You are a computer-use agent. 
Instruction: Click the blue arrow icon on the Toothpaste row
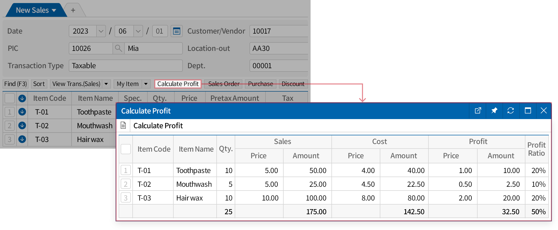pyautogui.click(x=22, y=112)
